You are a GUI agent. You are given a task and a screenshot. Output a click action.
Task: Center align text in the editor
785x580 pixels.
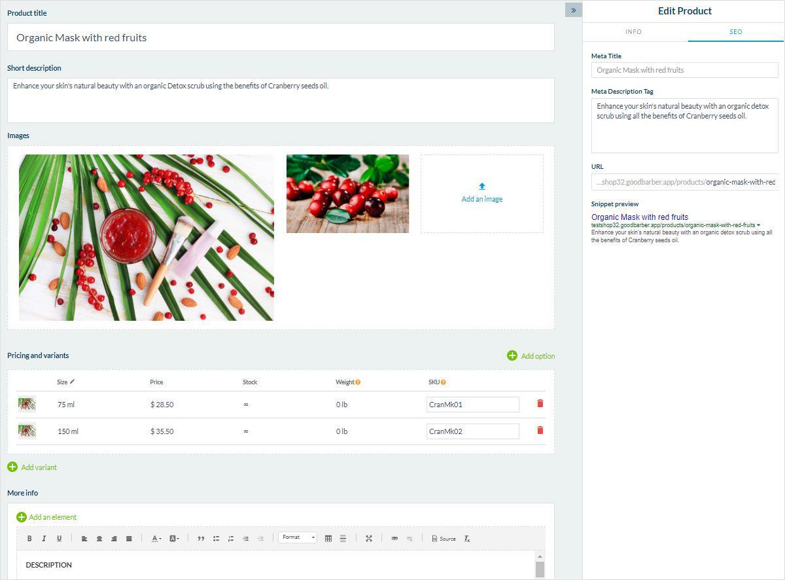(99, 539)
